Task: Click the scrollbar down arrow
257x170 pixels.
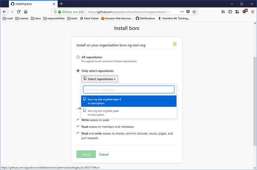Action: coord(255,168)
